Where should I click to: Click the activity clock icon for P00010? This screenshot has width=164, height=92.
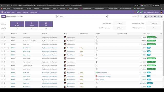(x=96, y=62)
